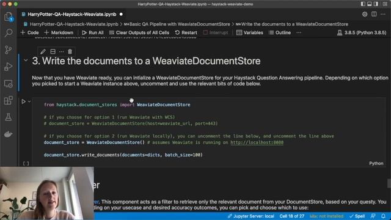Restart the notebook kernel

click(186, 32)
